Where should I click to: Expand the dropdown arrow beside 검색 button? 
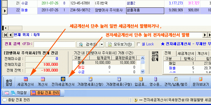coord(102,44)
